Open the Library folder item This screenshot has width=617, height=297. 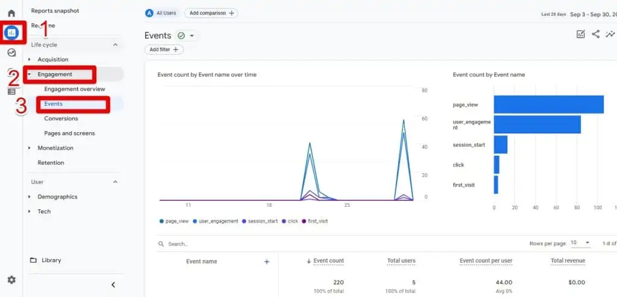coord(51,260)
